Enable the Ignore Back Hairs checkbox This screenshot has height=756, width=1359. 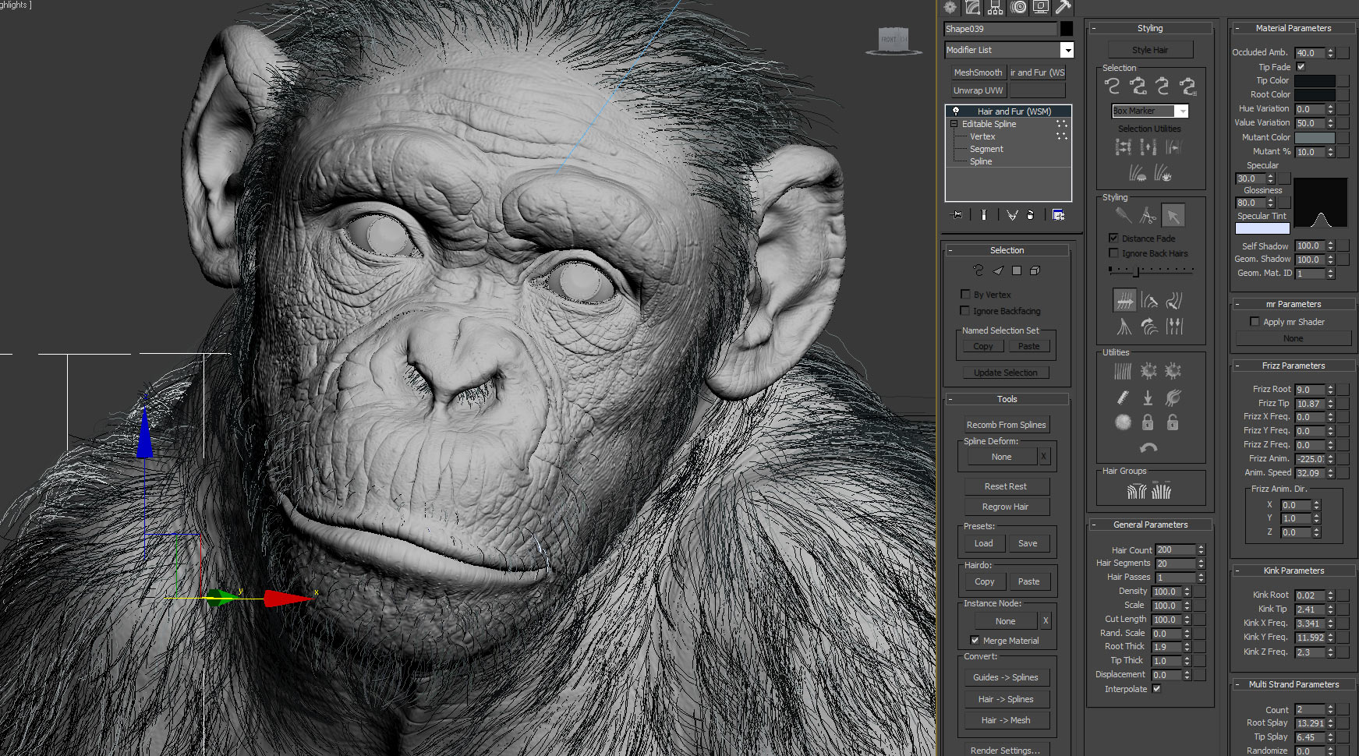[x=1113, y=253]
